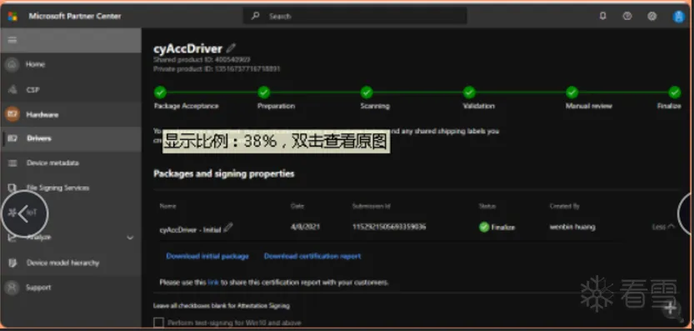Click the Device metadata icon
694x331 pixels.
pos(12,163)
